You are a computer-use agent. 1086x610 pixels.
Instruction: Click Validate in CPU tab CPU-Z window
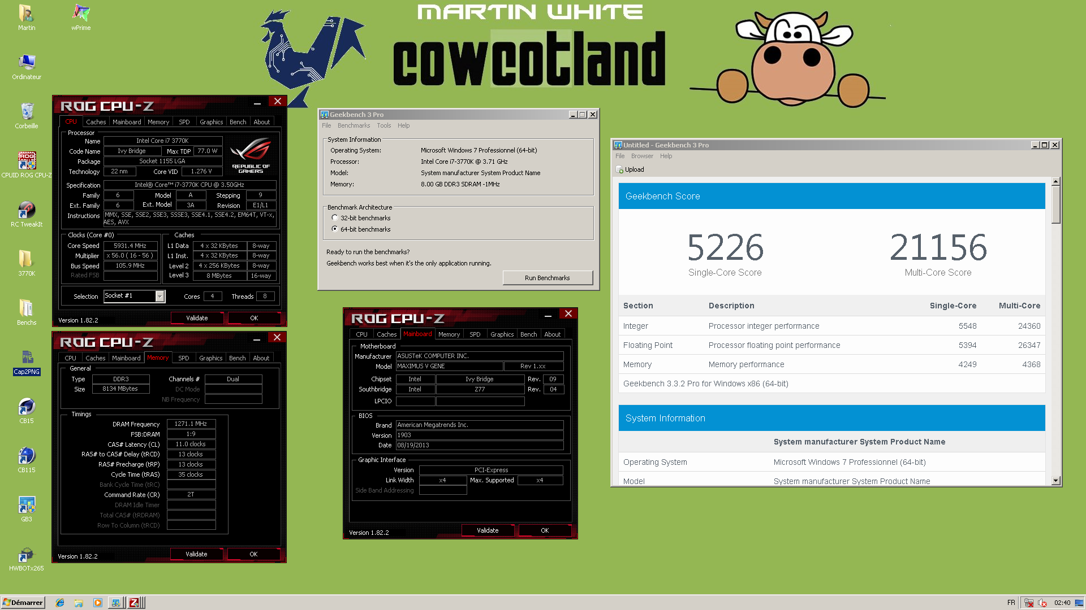click(197, 318)
